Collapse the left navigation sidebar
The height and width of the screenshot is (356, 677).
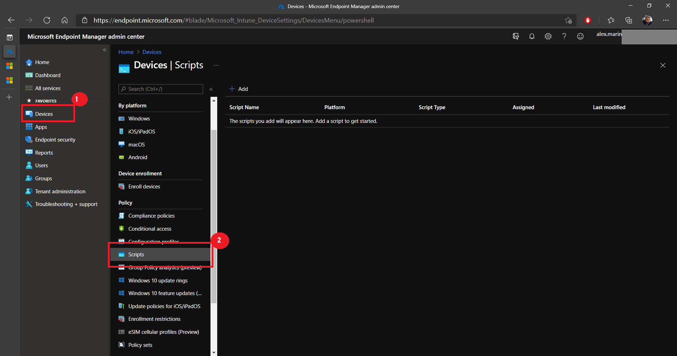click(x=104, y=50)
